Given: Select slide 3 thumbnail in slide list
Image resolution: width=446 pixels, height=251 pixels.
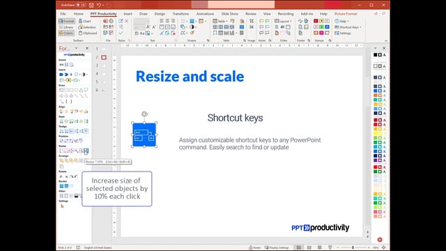Looking at the screenshot, I should [x=103, y=66].
